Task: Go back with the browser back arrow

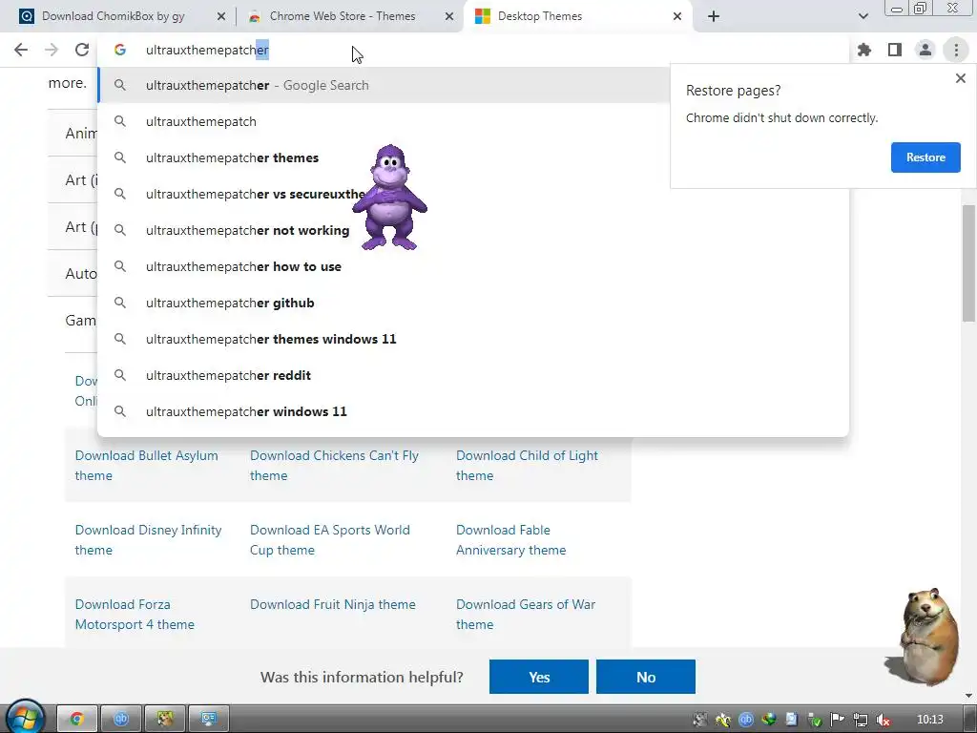Action: [x=21, y=50]
